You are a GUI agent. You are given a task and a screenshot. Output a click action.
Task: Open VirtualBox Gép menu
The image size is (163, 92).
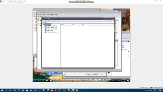click(5, 3)
